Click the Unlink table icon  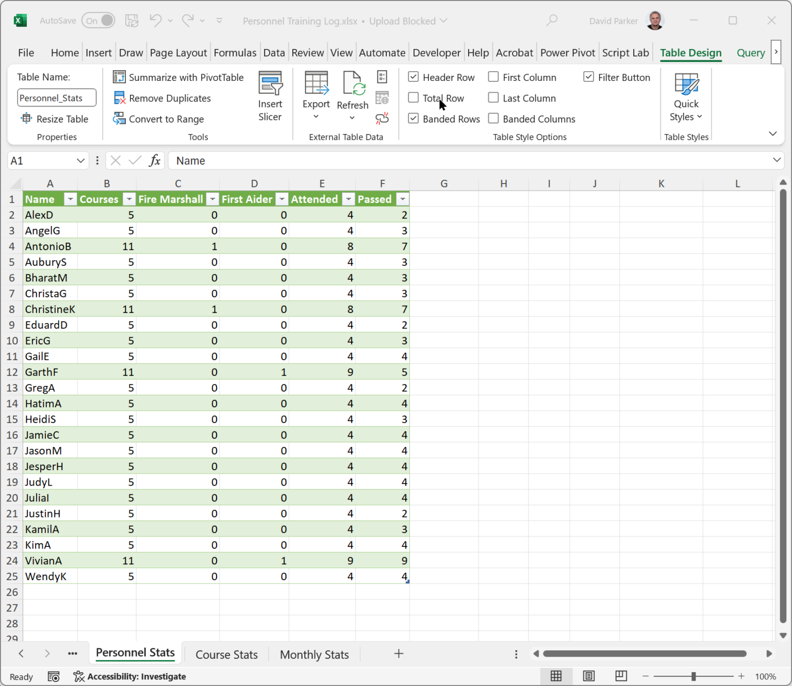pos(382,119)
